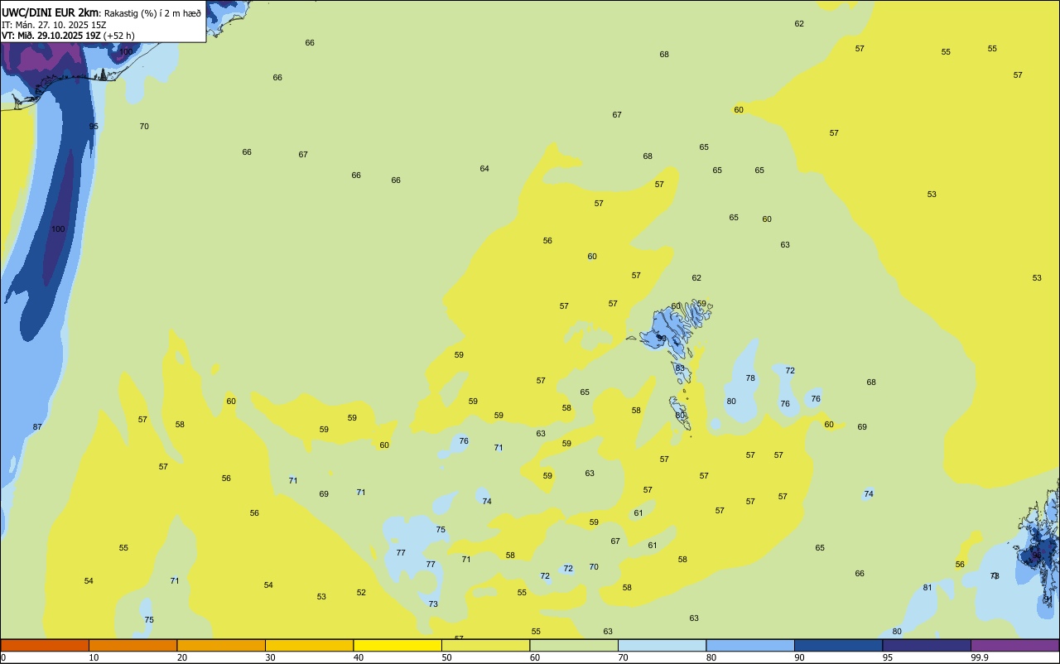Select the "40" tick label on color scale
This screenshot has width=1060, height=664.
click(x=359, y=657)
